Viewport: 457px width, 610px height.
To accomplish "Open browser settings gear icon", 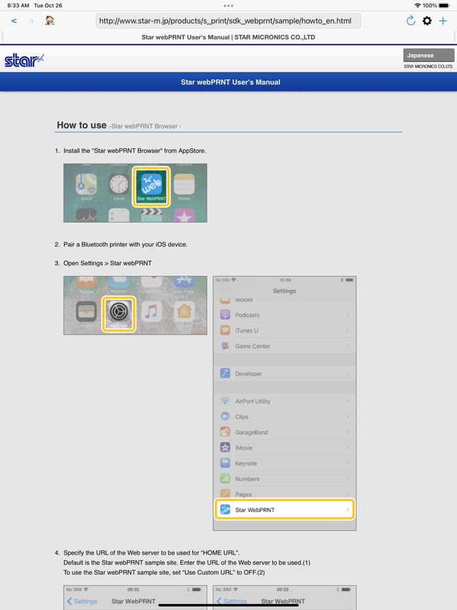I will 427,21.
